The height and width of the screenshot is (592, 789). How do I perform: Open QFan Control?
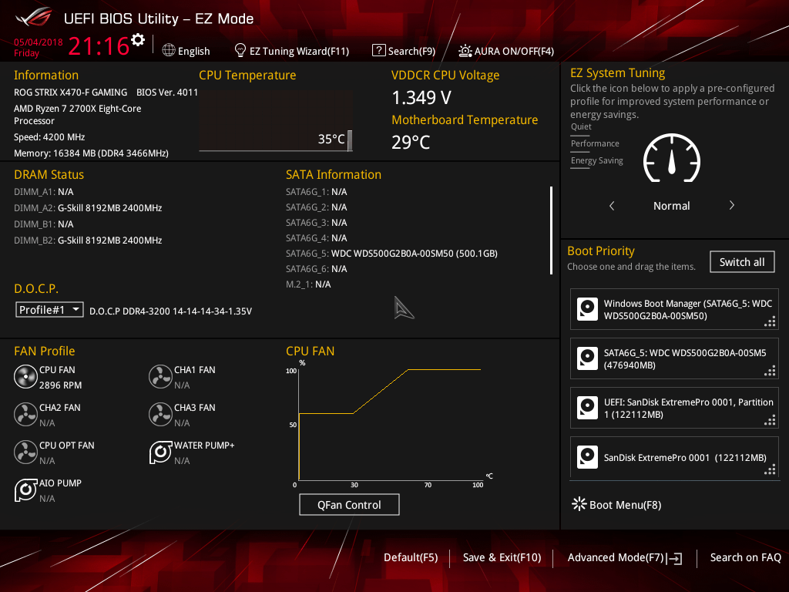coord(349,504)
